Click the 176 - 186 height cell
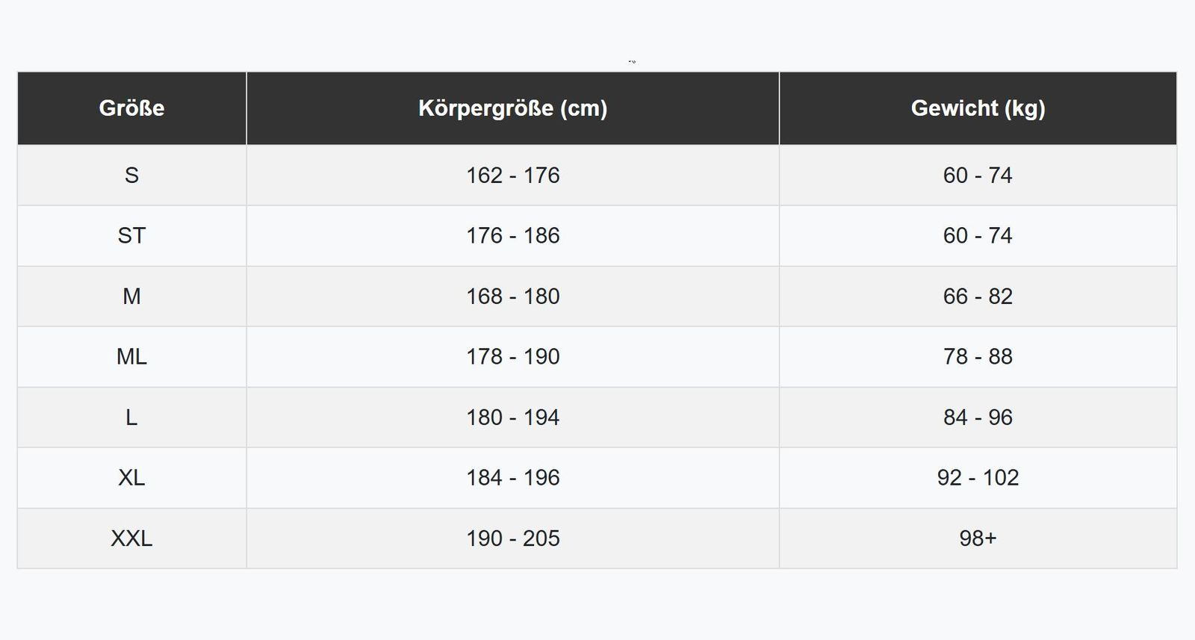1195x640 pixels. click(512, 236)
